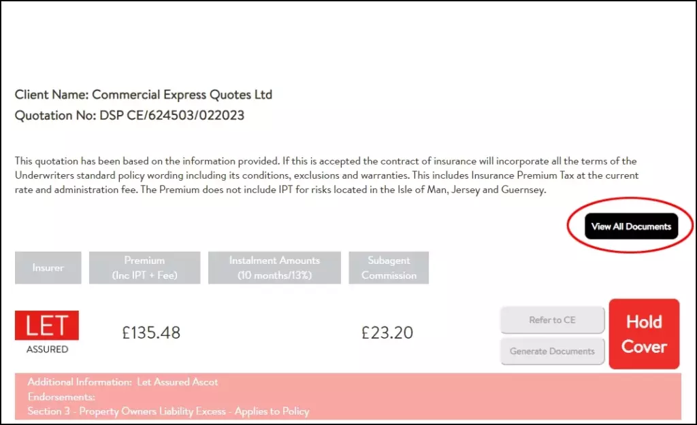Screen dimensions: 697x425
Task: Click the Generate Documents button
Action: coord(552,352)
